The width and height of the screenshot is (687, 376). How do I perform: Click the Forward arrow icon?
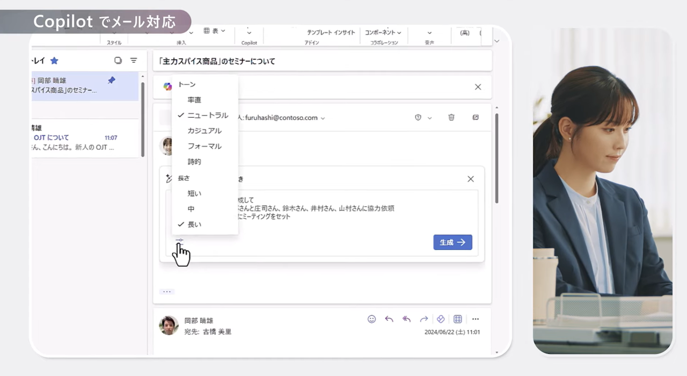pos(423,319)
